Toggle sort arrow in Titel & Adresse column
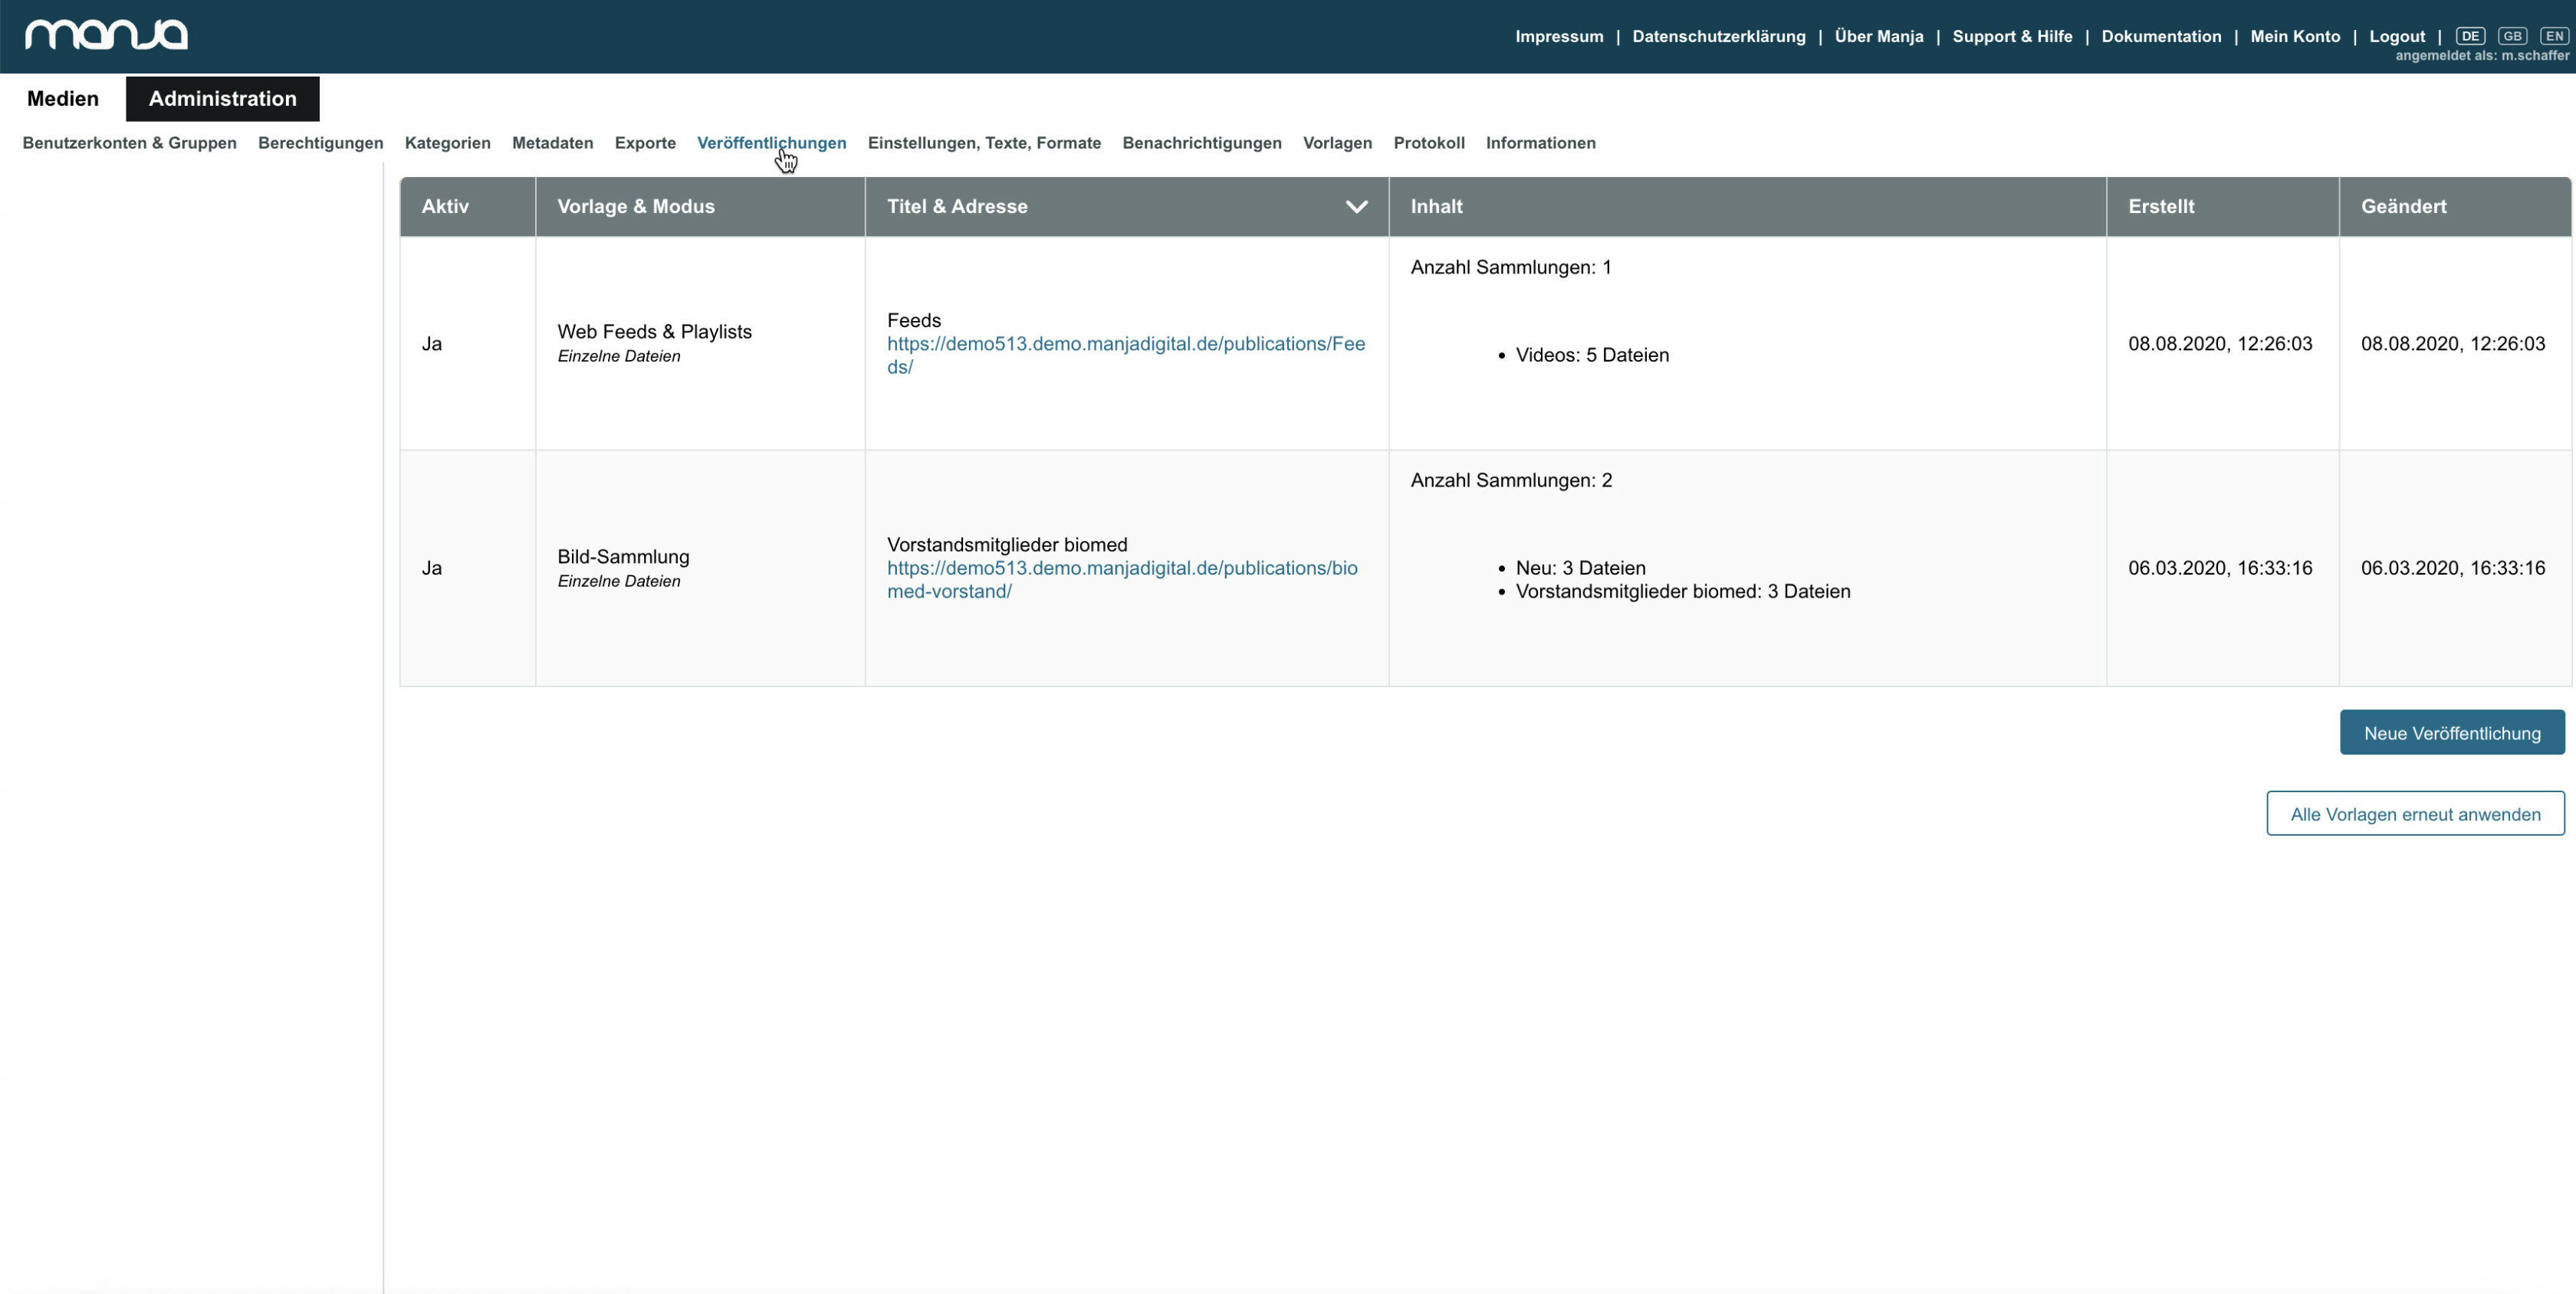Image resolution: width=2576 pixels, height=1294 pixels. click(x=1356, y=207)
